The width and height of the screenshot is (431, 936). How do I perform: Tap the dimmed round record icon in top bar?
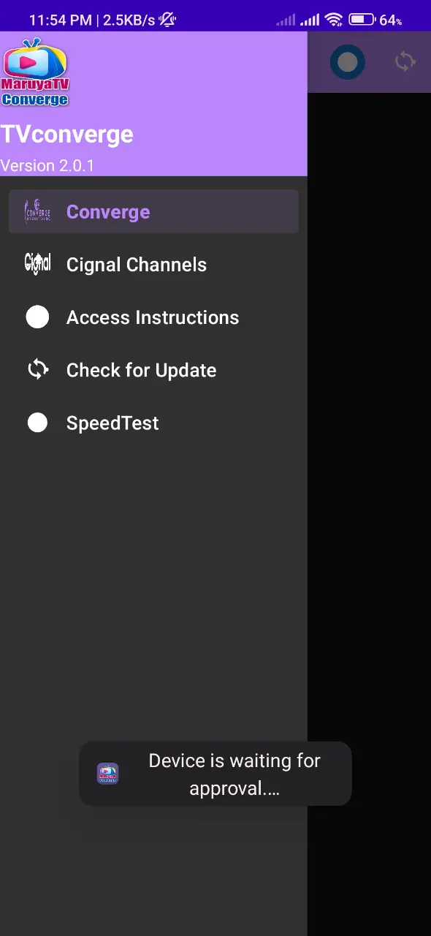348,62
